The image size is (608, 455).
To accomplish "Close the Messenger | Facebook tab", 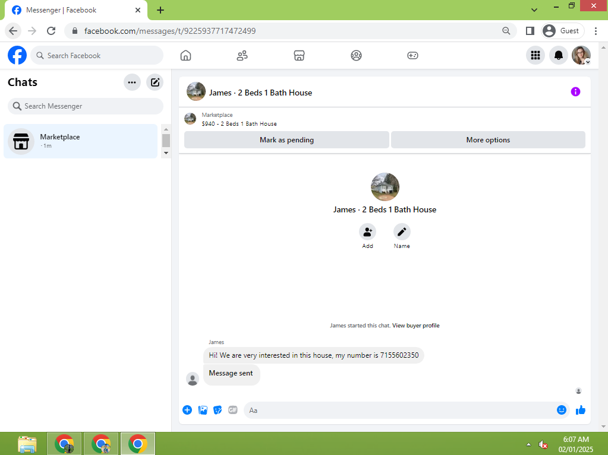I will click(138, 10).
